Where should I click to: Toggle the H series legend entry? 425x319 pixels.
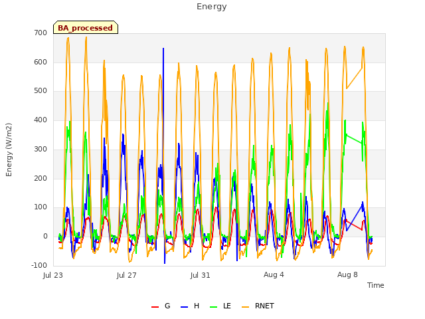click(x=190, y=306)
